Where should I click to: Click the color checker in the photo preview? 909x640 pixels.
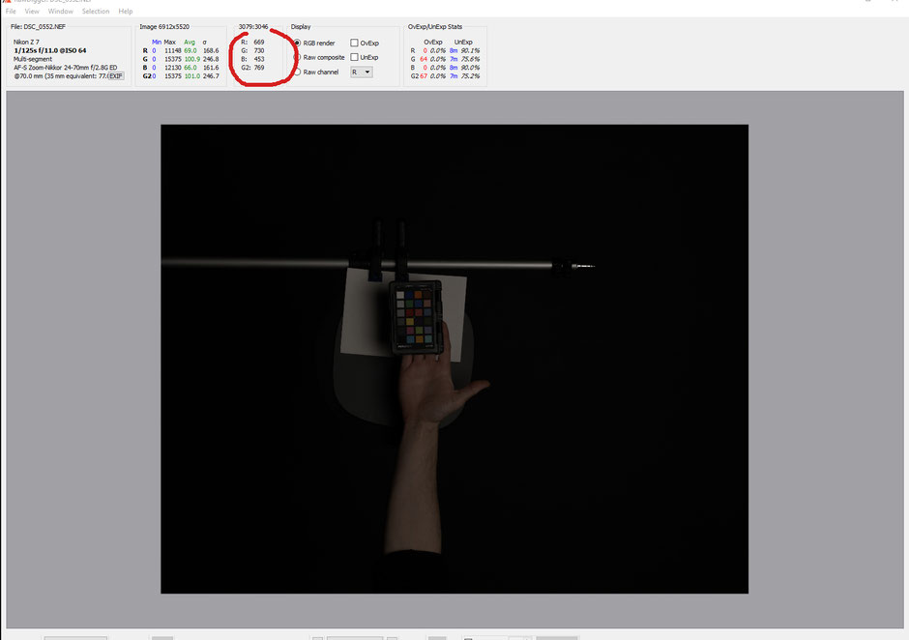(x=415, y=317)
